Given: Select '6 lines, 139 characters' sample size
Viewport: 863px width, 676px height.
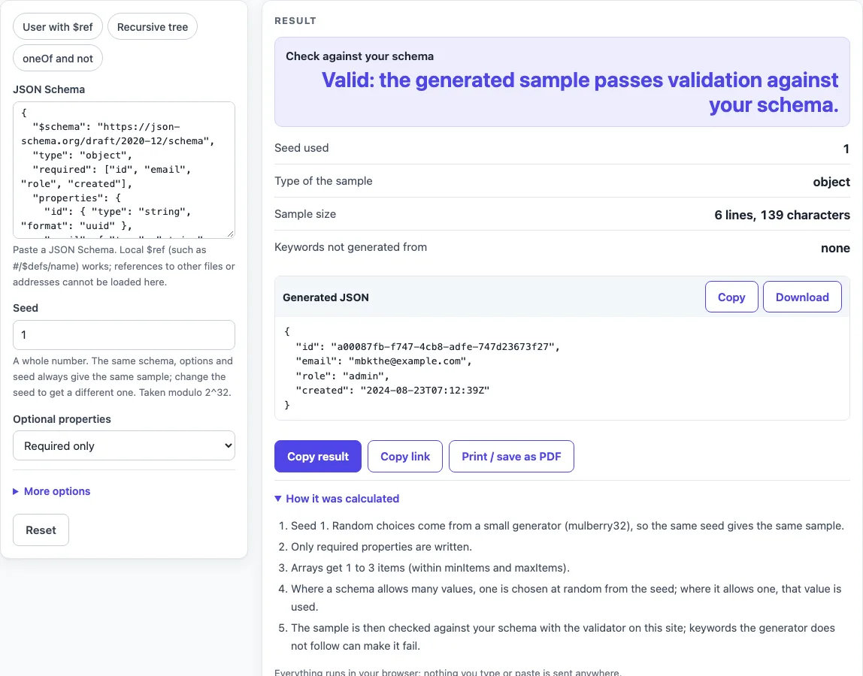Looking at the screenshot, I should pos(782,215).
